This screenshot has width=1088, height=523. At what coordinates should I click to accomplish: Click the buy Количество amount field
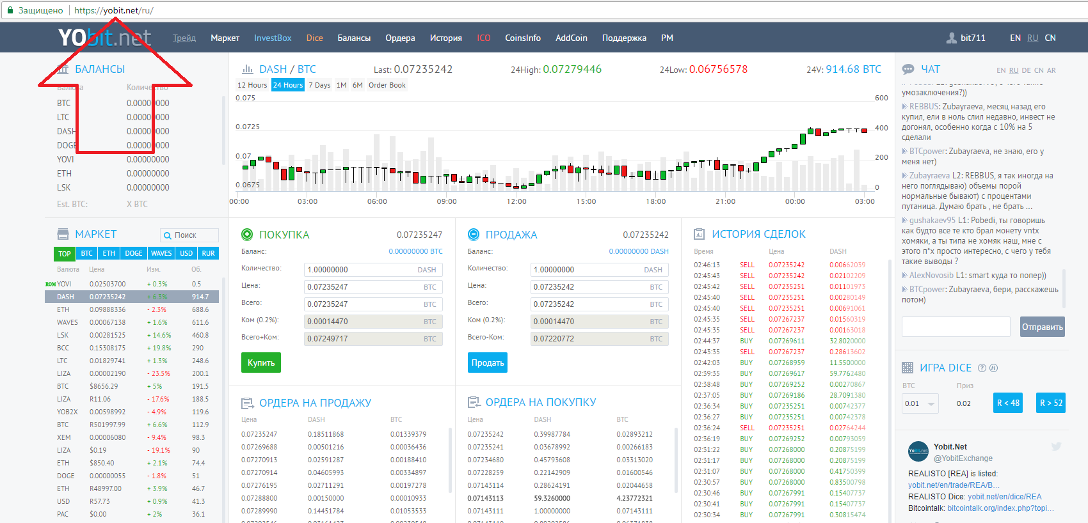(x=373, y=270)
